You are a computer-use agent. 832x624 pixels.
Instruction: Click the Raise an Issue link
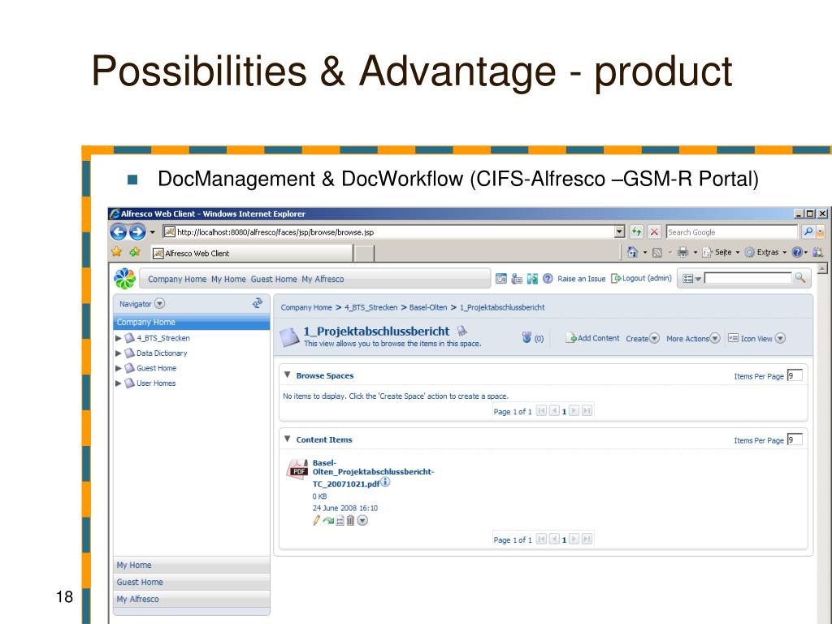pyautogui.click(x=581, y=279)
